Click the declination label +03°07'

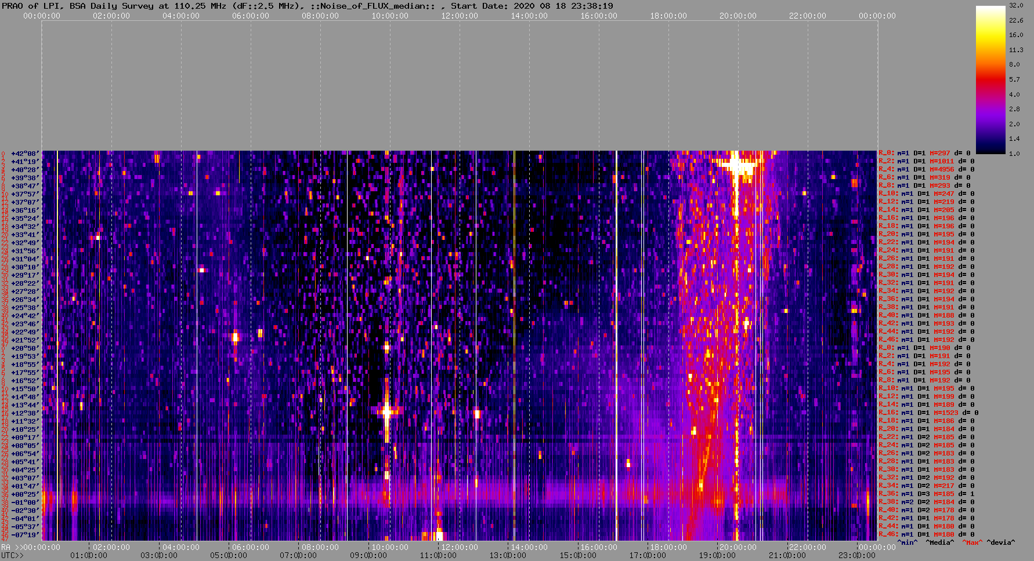[x=25, y=478]
